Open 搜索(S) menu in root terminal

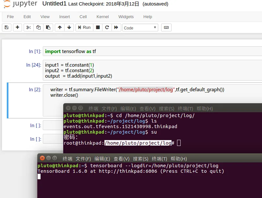coord(167,109)
